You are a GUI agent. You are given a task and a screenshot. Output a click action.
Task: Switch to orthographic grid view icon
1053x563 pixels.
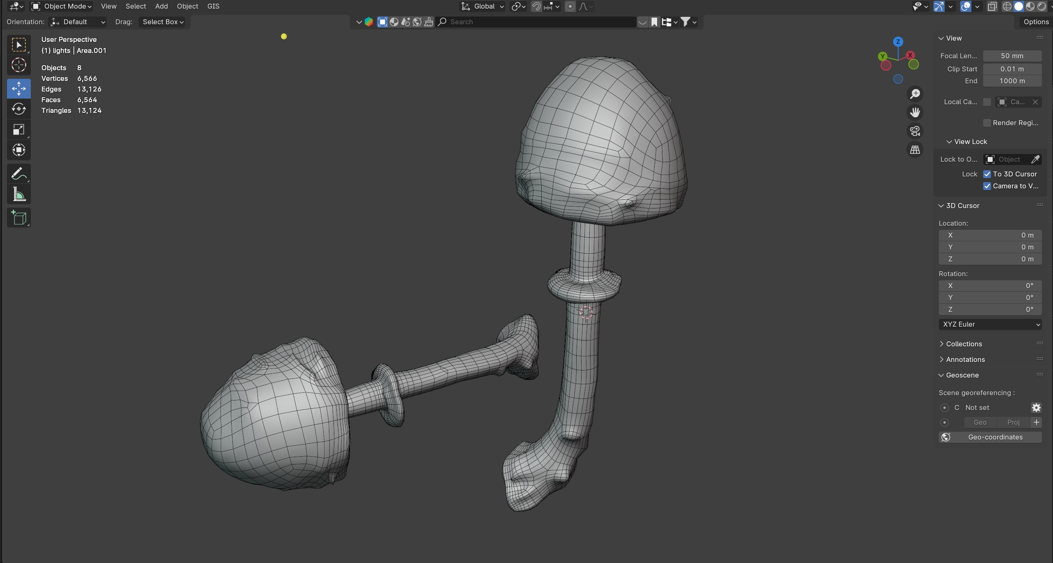click(x=915, y=150)
